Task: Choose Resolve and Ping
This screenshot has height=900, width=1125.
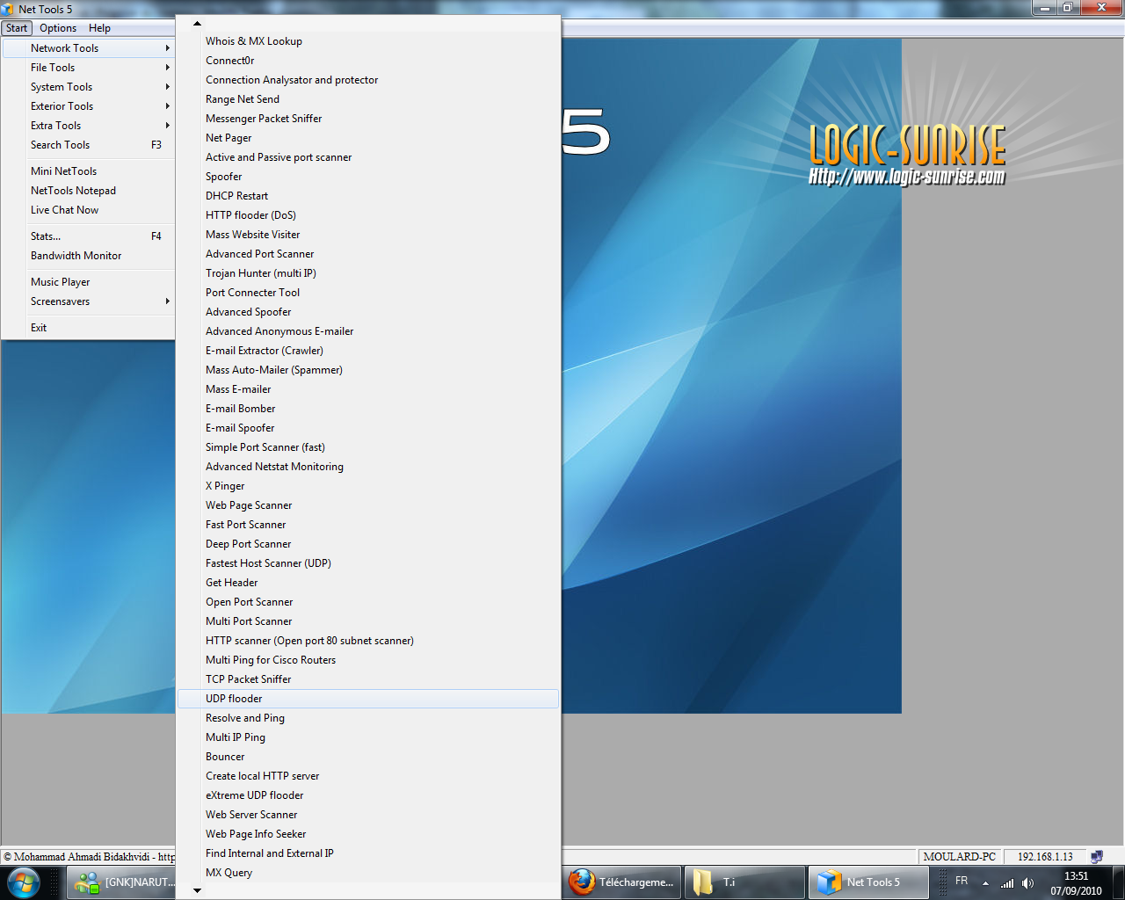Action: pos(368,718)
